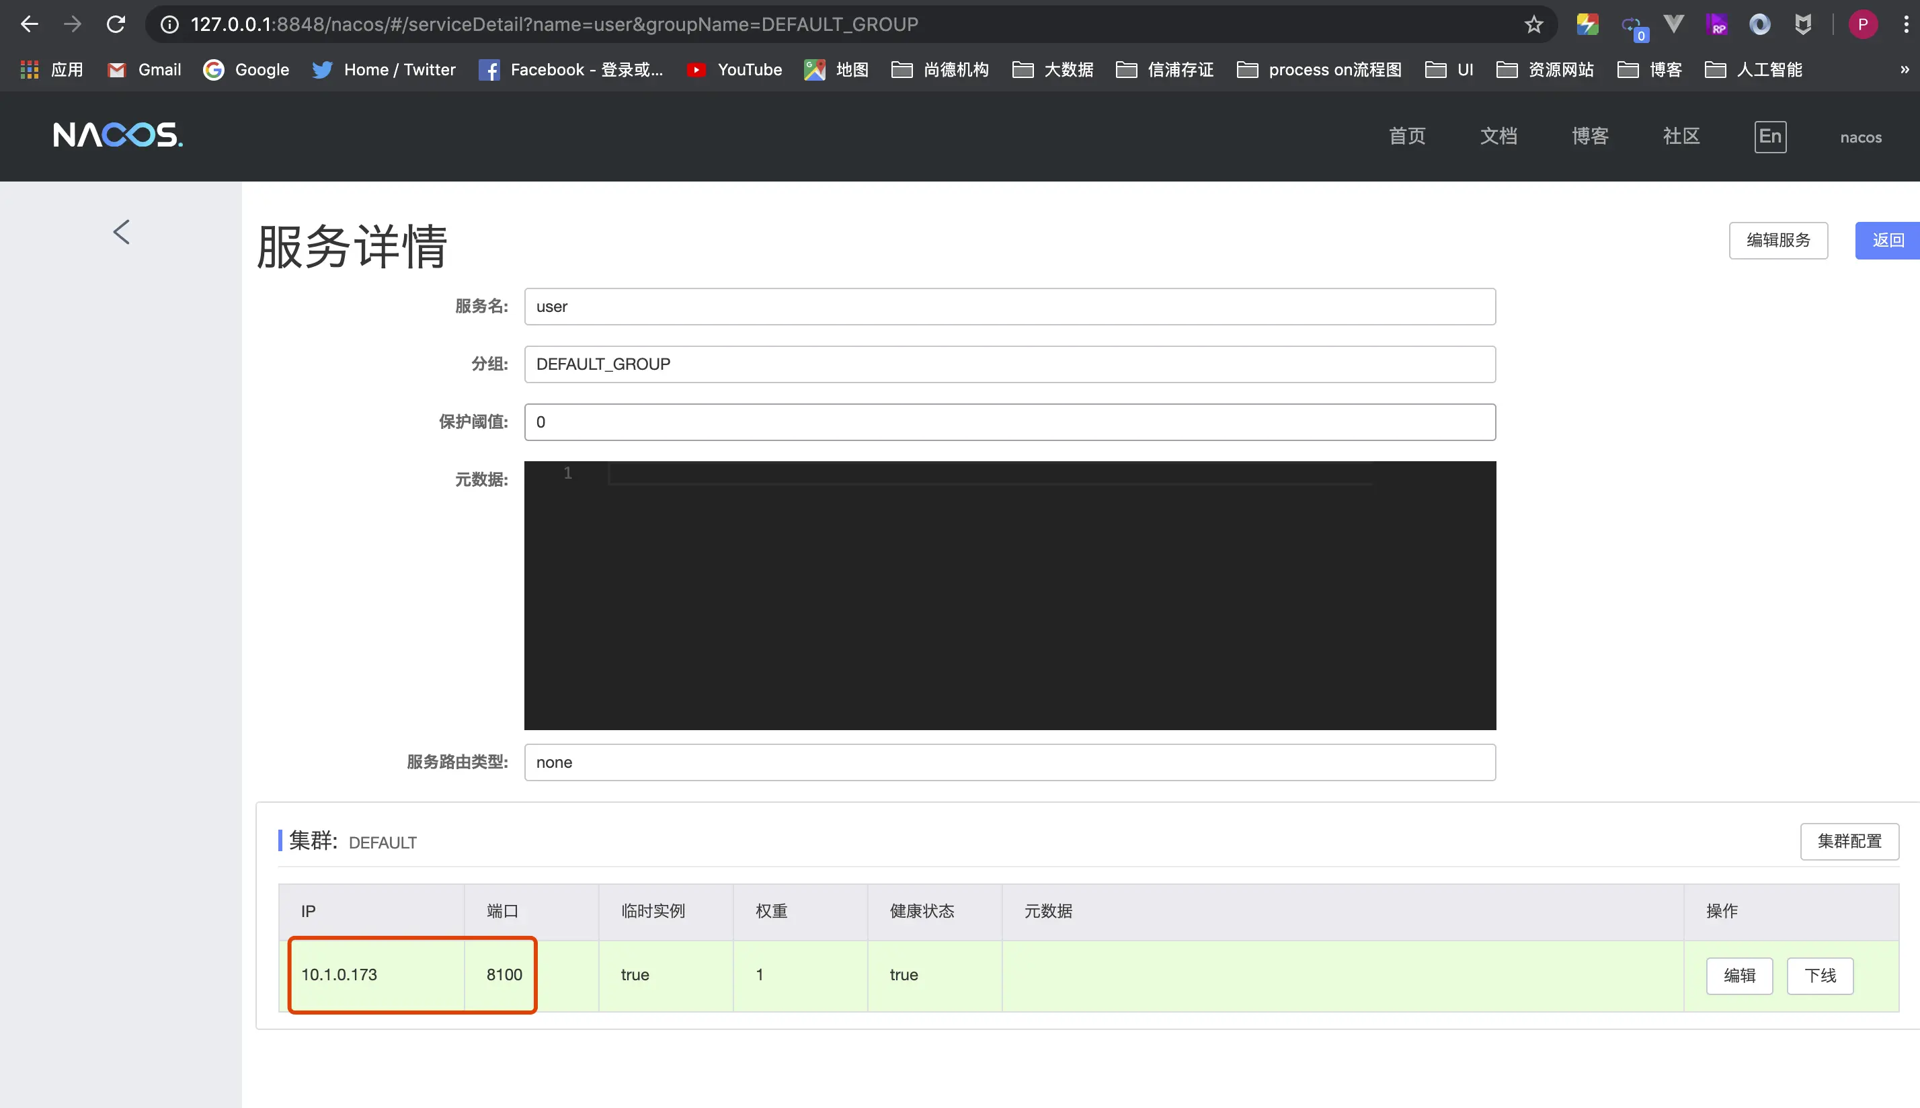Open the 服务路由类型 none dropdown
Viewport: 1920px width, 1108px height.
[x=1008, y=762]
